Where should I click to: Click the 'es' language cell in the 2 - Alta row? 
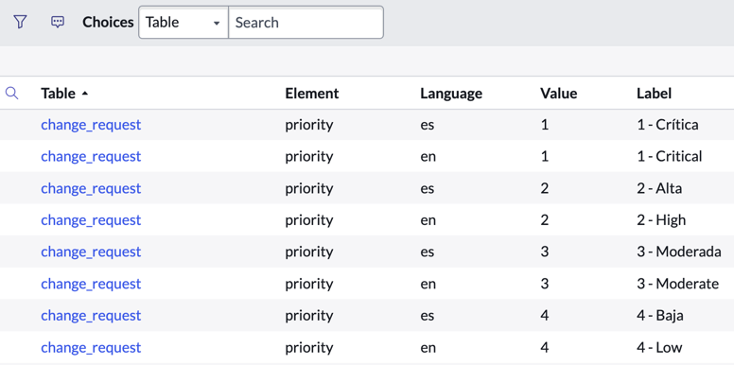(x=427, y=188)
